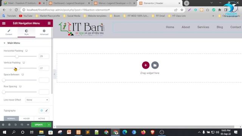Show hidden system tray icons

[x=199, y=132]
